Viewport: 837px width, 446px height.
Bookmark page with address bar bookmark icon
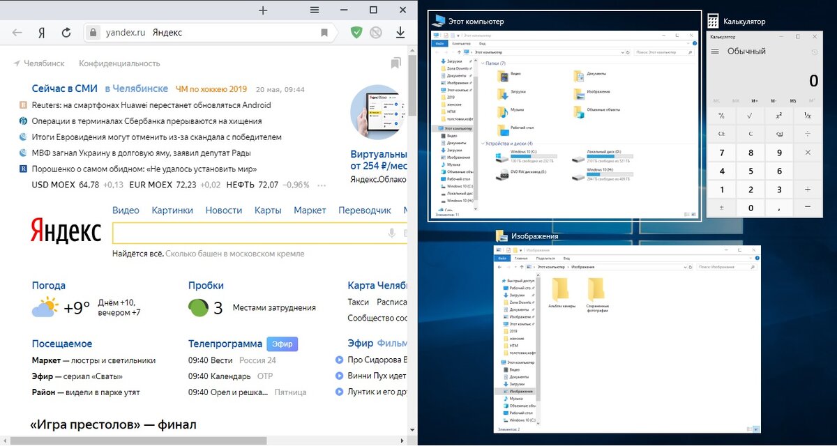[324, 33]
